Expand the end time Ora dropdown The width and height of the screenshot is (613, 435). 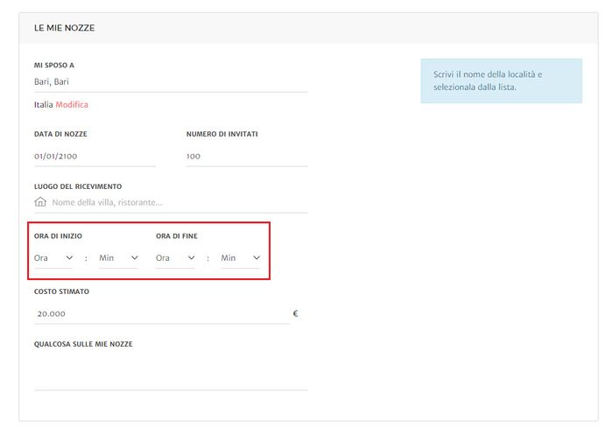(x=175, y=258)
